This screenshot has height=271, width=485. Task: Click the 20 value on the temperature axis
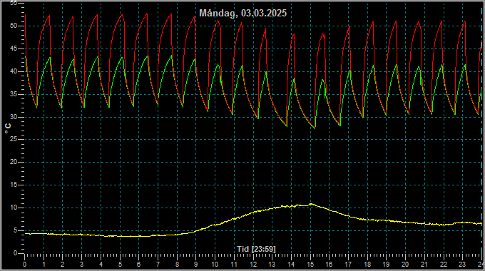click(x=14, y=162)
